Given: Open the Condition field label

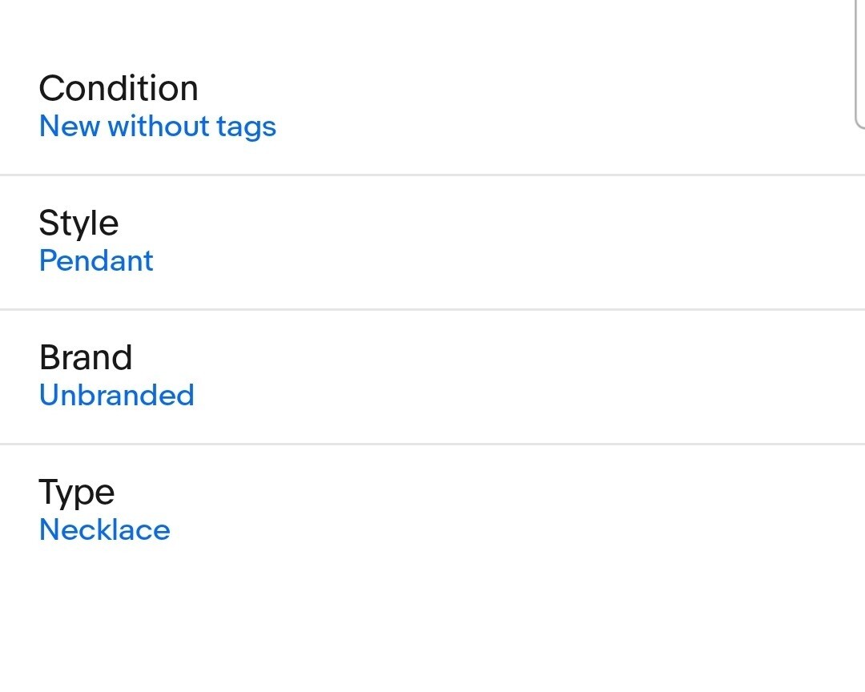Looking at the screenshot, I should pos(118,88).
